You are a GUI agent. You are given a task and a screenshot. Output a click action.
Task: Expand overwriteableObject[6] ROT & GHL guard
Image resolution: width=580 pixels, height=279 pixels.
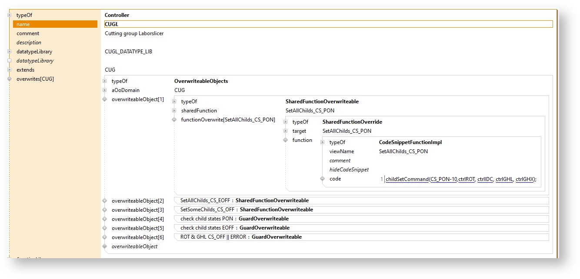(x=104, y=237)
